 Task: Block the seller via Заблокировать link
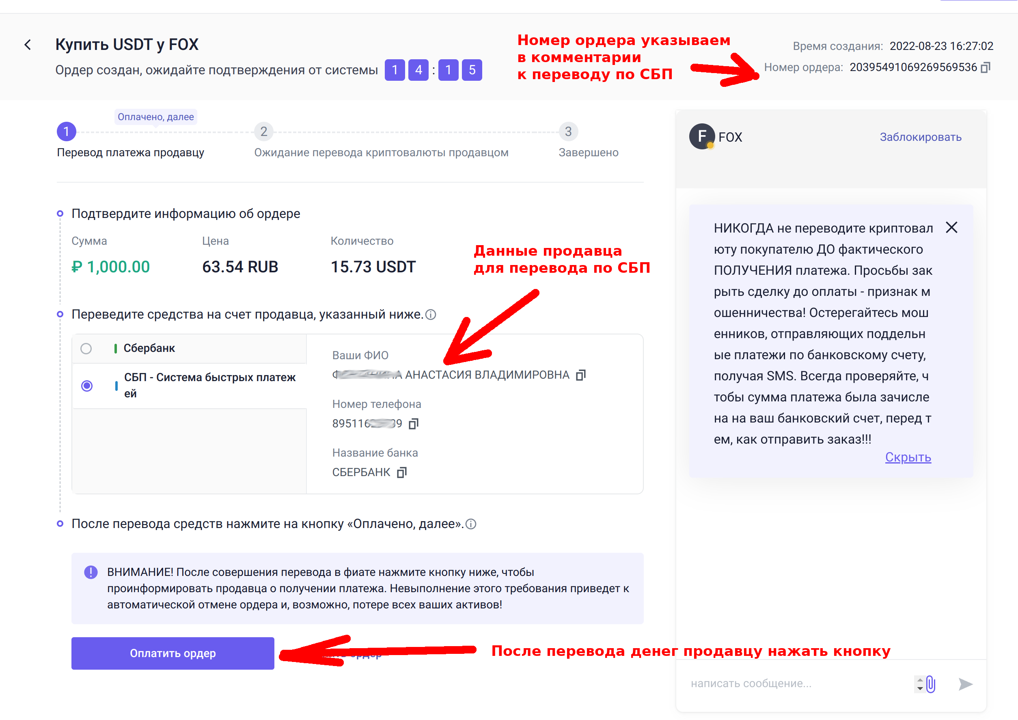(x=921, y=137)
